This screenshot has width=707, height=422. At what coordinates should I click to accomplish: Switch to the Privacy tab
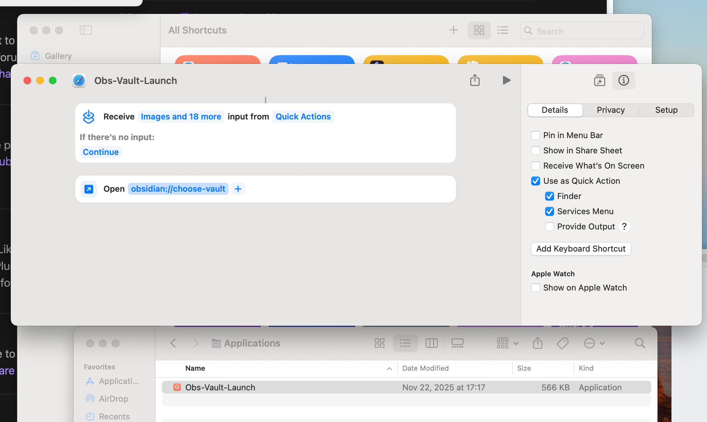click(x=611, y=110)
